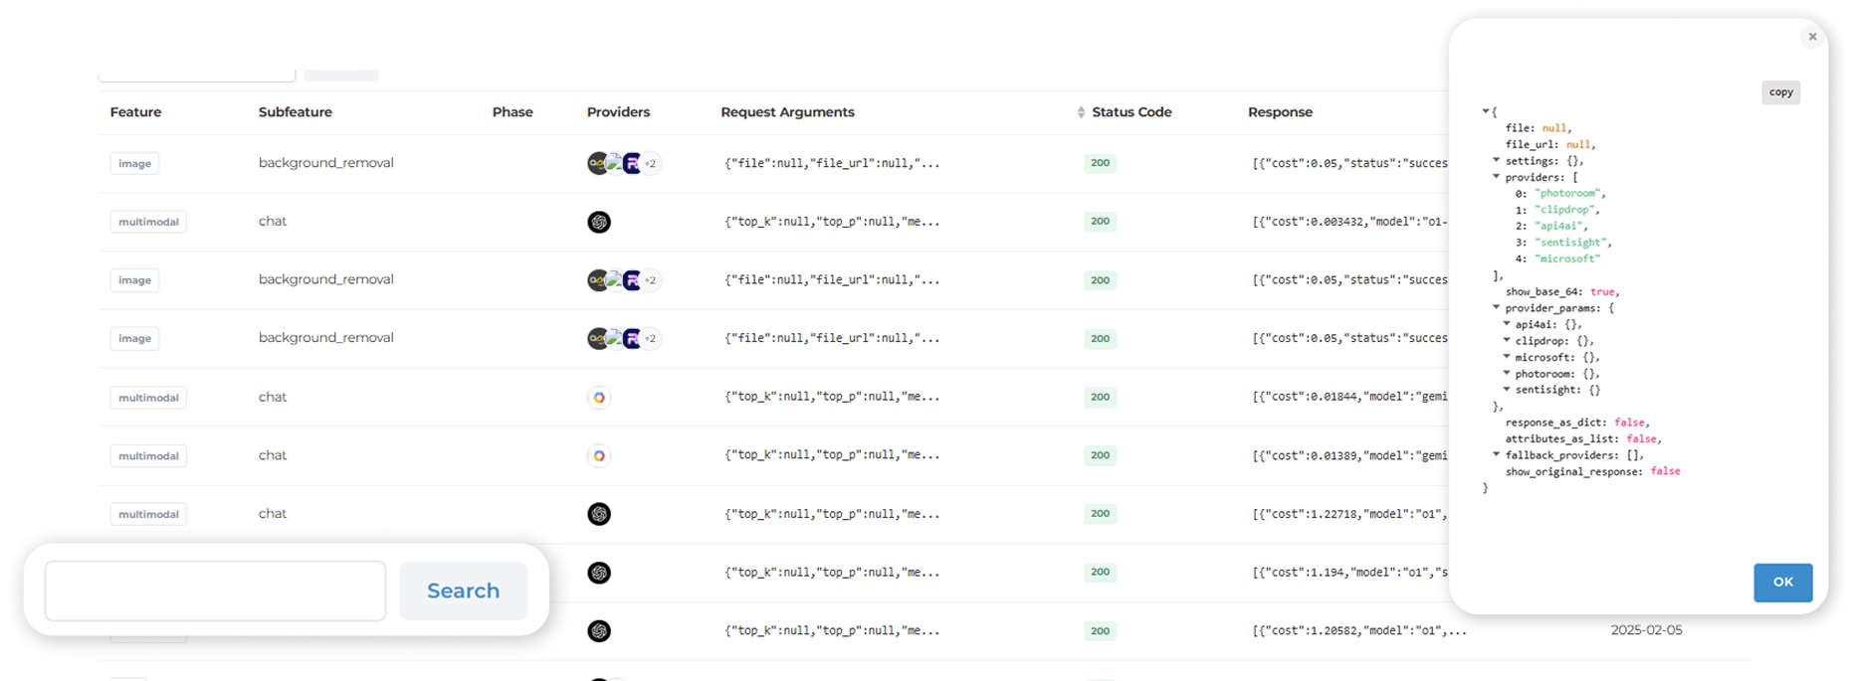Click the +2 providers badge in the first row
This screenshot has width=1849, height=681.
click(x=650, y=164)
